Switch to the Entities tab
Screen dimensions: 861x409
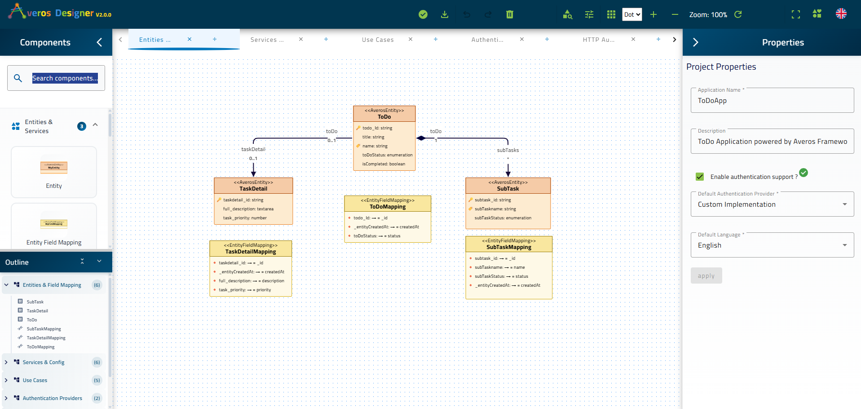pyautogui.click(x=155, y=40)
